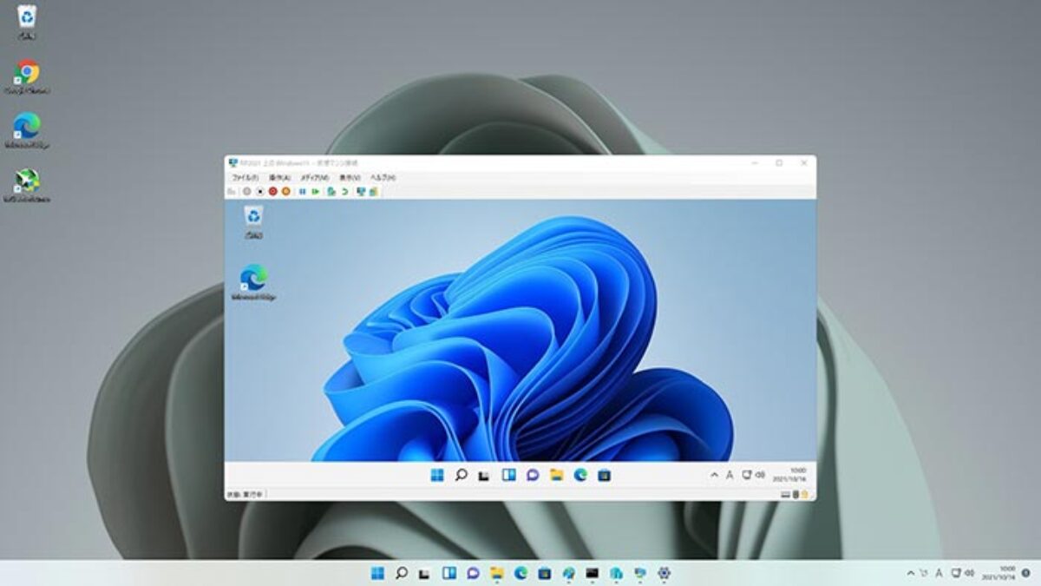The image size is (1041, 586).
Task: Open Chat on the host taskbar
Action: 474,573
